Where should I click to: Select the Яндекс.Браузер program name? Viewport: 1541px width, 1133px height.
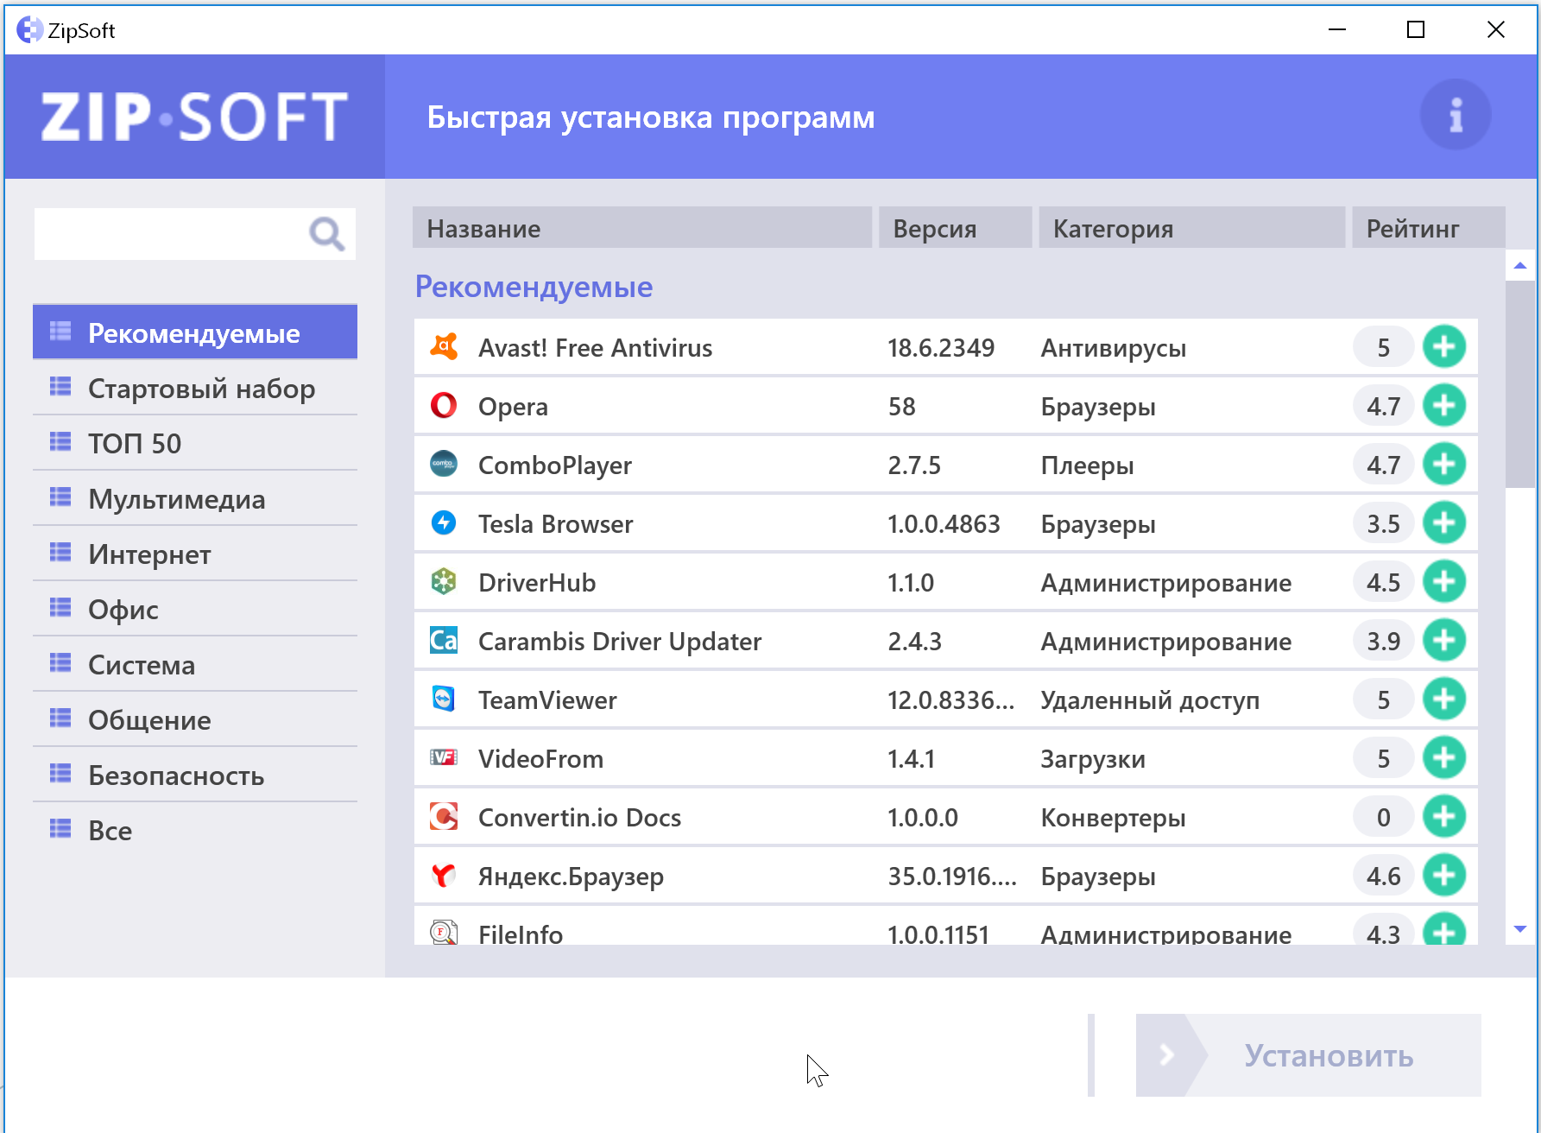[571, 877]
